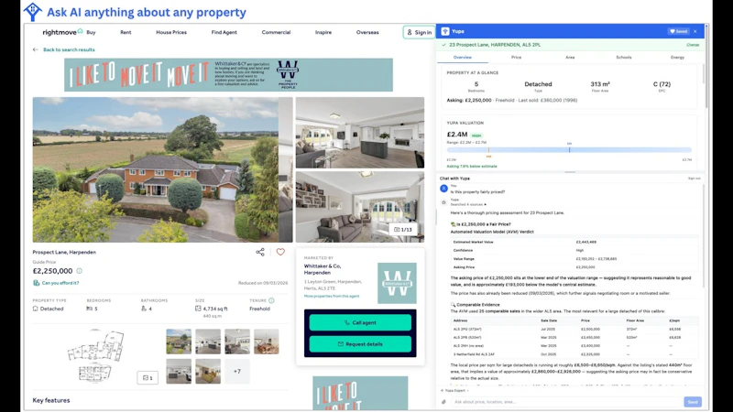
Task: Click the asking price marker on valuation bar
Action: tap(489, 150)
